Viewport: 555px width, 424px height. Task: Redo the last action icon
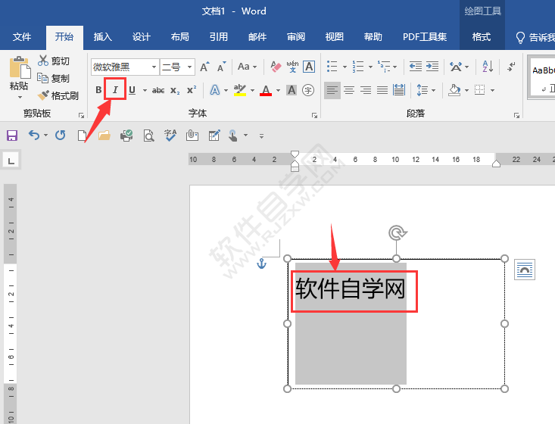[x=60, y=136]
